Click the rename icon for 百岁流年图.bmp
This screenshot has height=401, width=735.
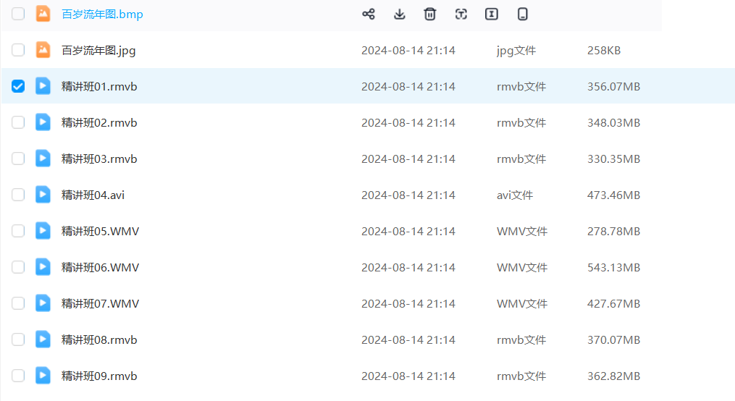point(492,14)
